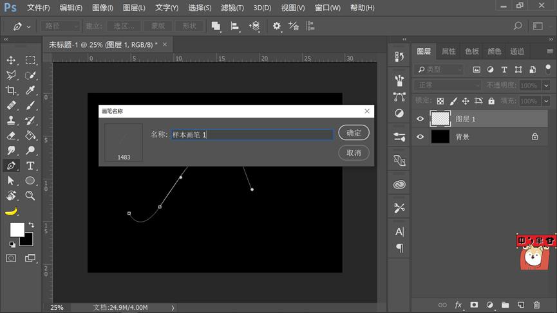Open the 文件(F) menu
Screen dimensions: 557x313
pos(39,8)
